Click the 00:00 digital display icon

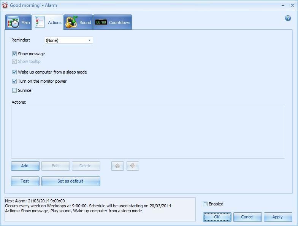click(101, 22)
